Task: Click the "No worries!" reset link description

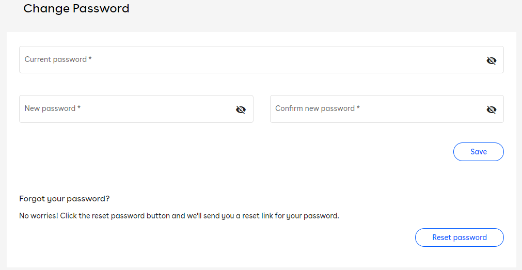Action: click(x=179, y=216)
